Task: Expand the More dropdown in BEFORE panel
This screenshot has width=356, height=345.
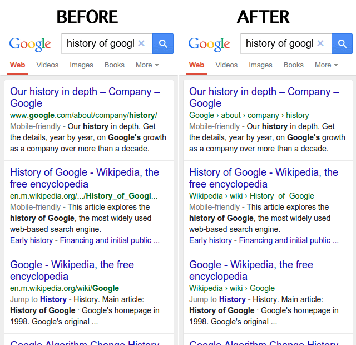Action: tap(147, 65)
